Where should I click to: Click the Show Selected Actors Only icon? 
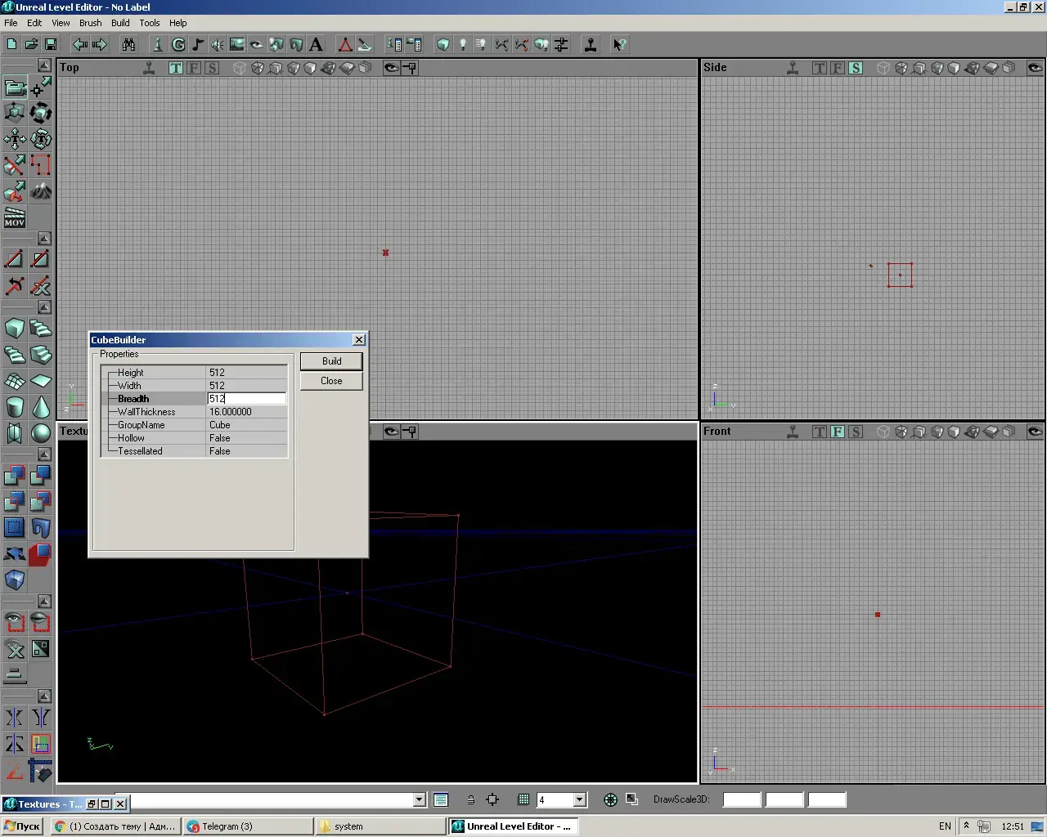click(15, 623)
